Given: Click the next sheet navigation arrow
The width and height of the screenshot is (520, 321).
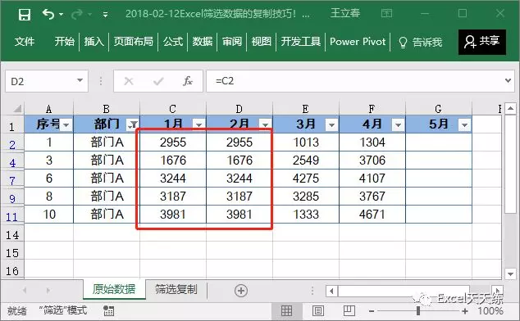Looking at the screenshot, I should tap(48, 291).
